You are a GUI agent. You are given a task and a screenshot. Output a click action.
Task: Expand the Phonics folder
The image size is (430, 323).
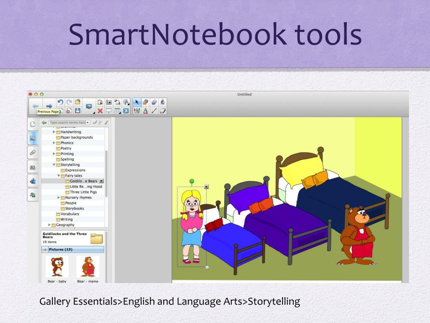54,143
